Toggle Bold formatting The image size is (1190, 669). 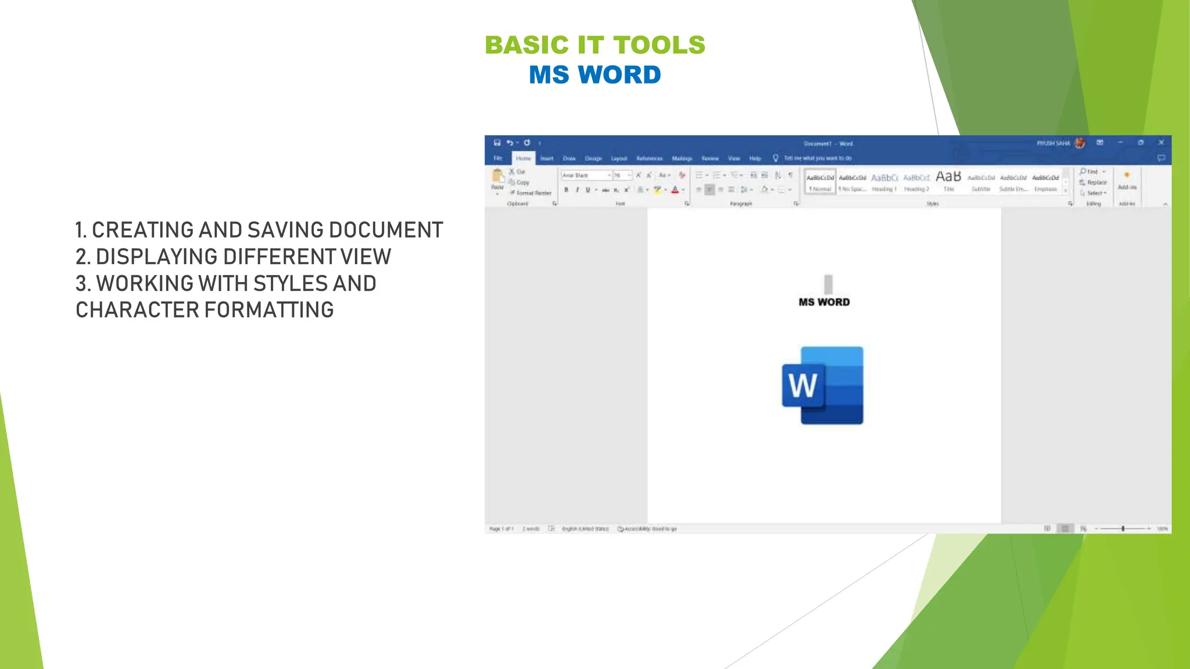click(566, 190)
